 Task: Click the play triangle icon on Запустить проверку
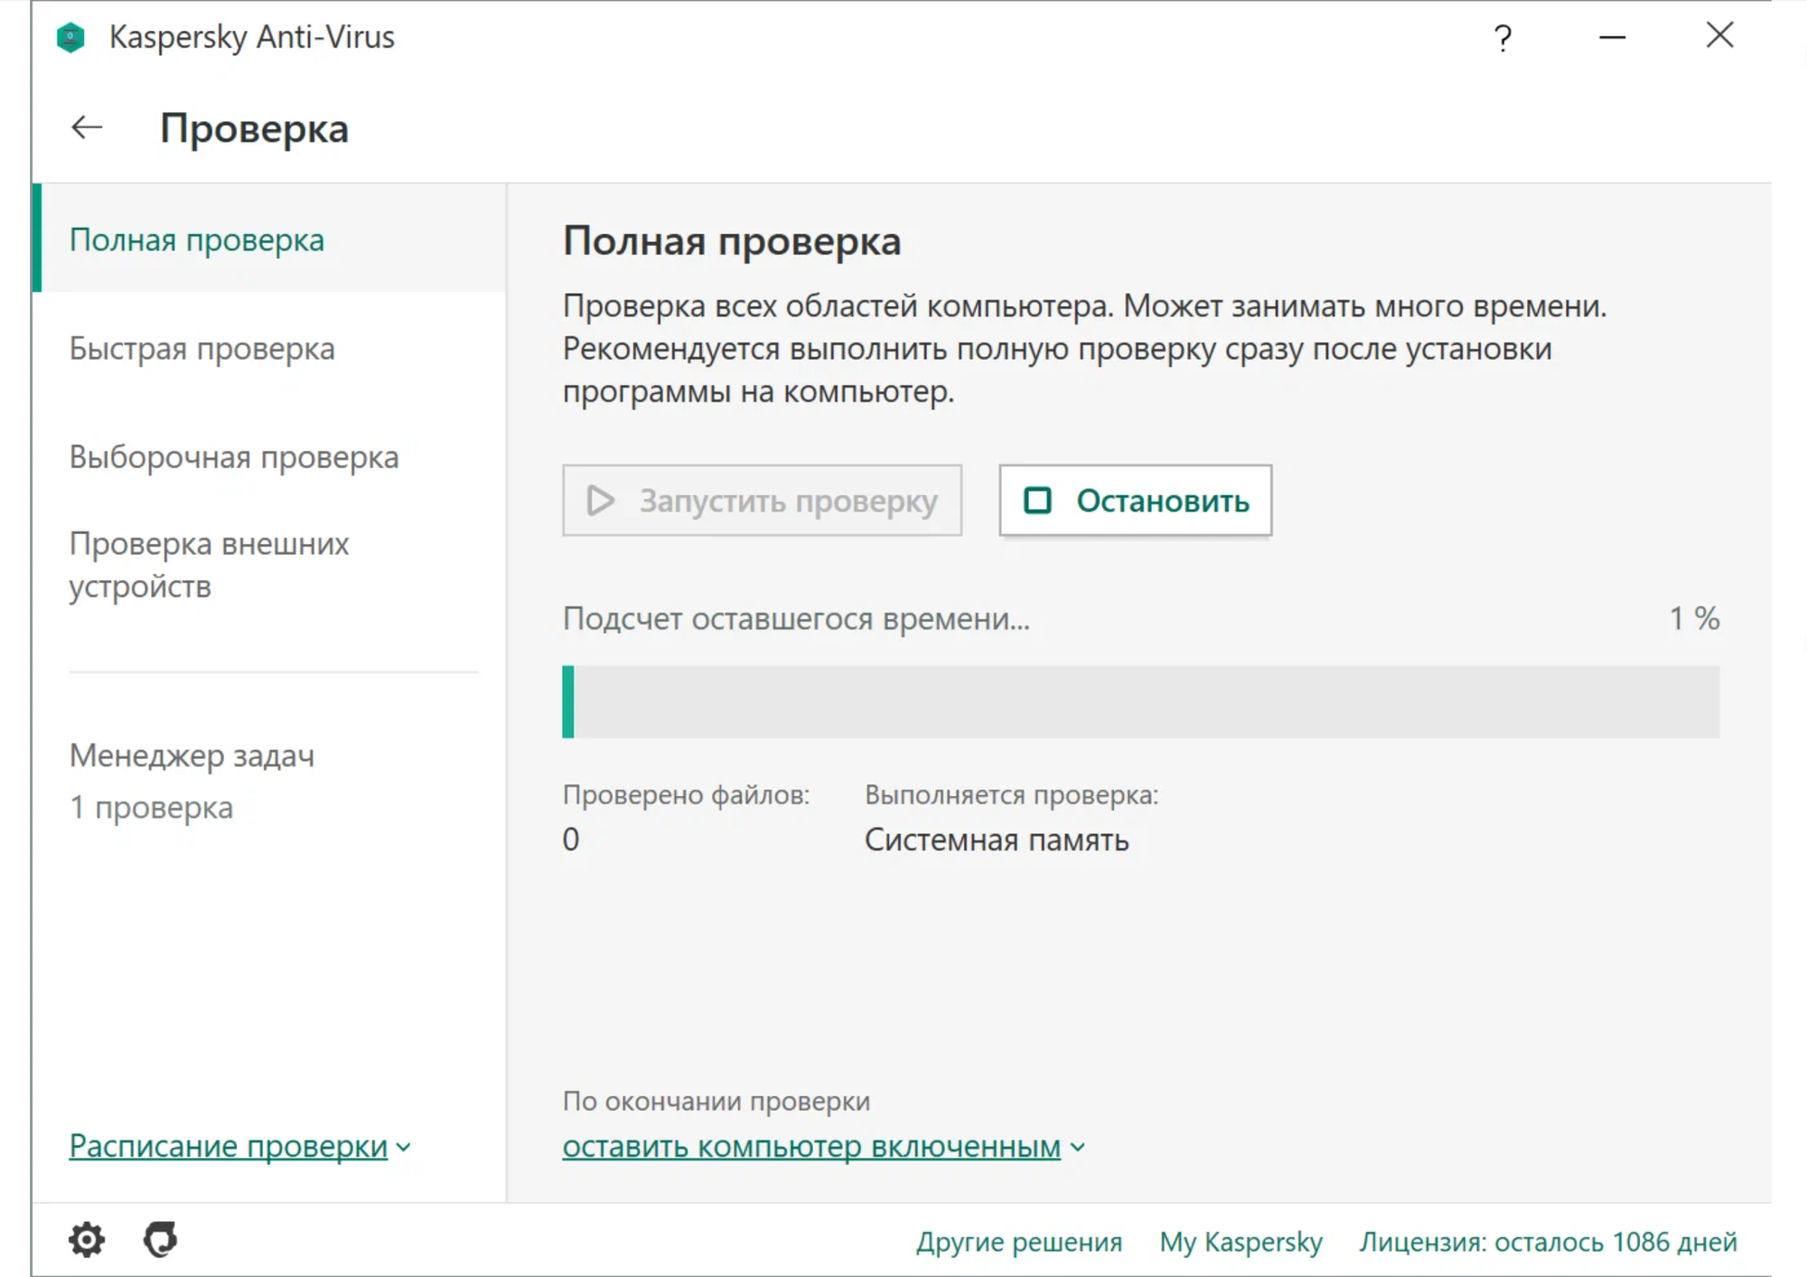(x=600, y=501)
